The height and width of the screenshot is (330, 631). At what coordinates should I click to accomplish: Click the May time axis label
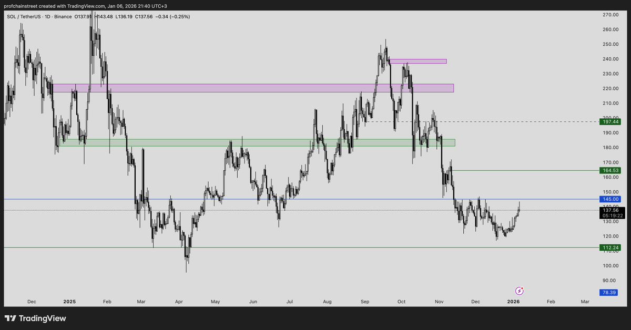coord(215,302)
